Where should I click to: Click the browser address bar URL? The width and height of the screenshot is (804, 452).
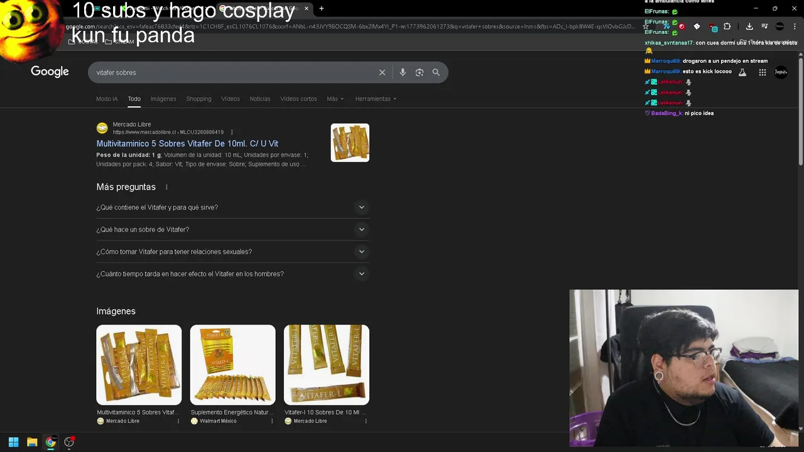[352, 26]
